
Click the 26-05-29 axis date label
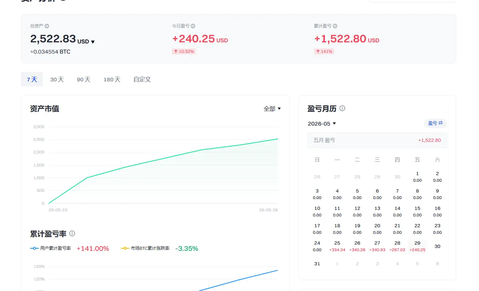[268, 210]
